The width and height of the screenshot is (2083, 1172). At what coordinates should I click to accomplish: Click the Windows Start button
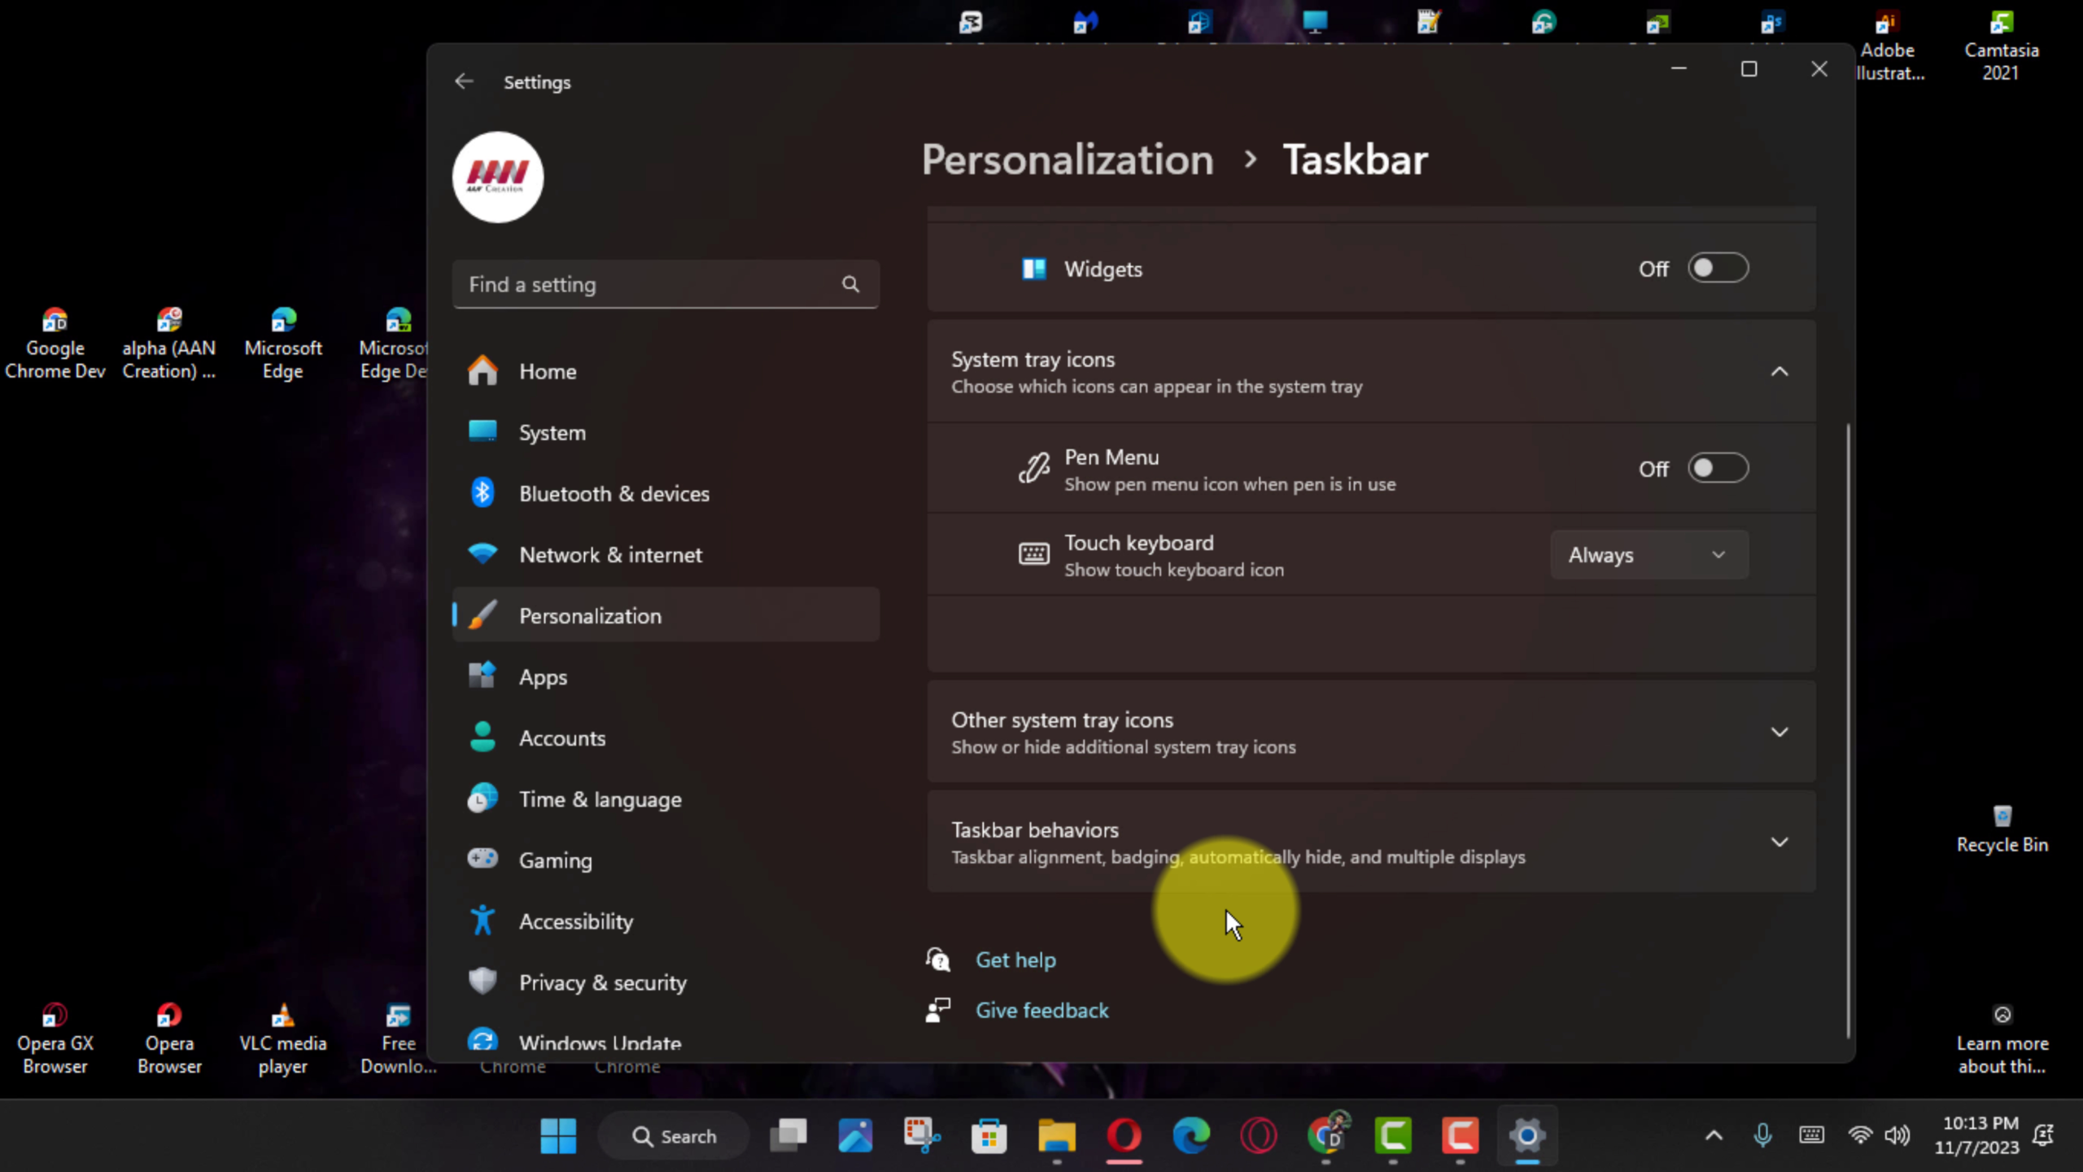click(x=558, y=1135)
